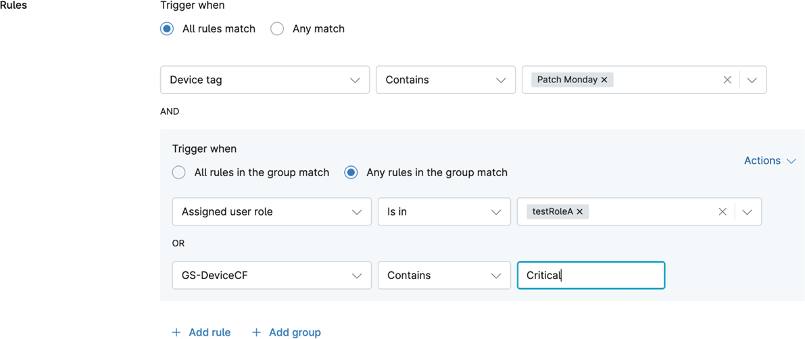The image size is (805, 339).
Task: Open the group Actions menu
Action: [769, 161]
